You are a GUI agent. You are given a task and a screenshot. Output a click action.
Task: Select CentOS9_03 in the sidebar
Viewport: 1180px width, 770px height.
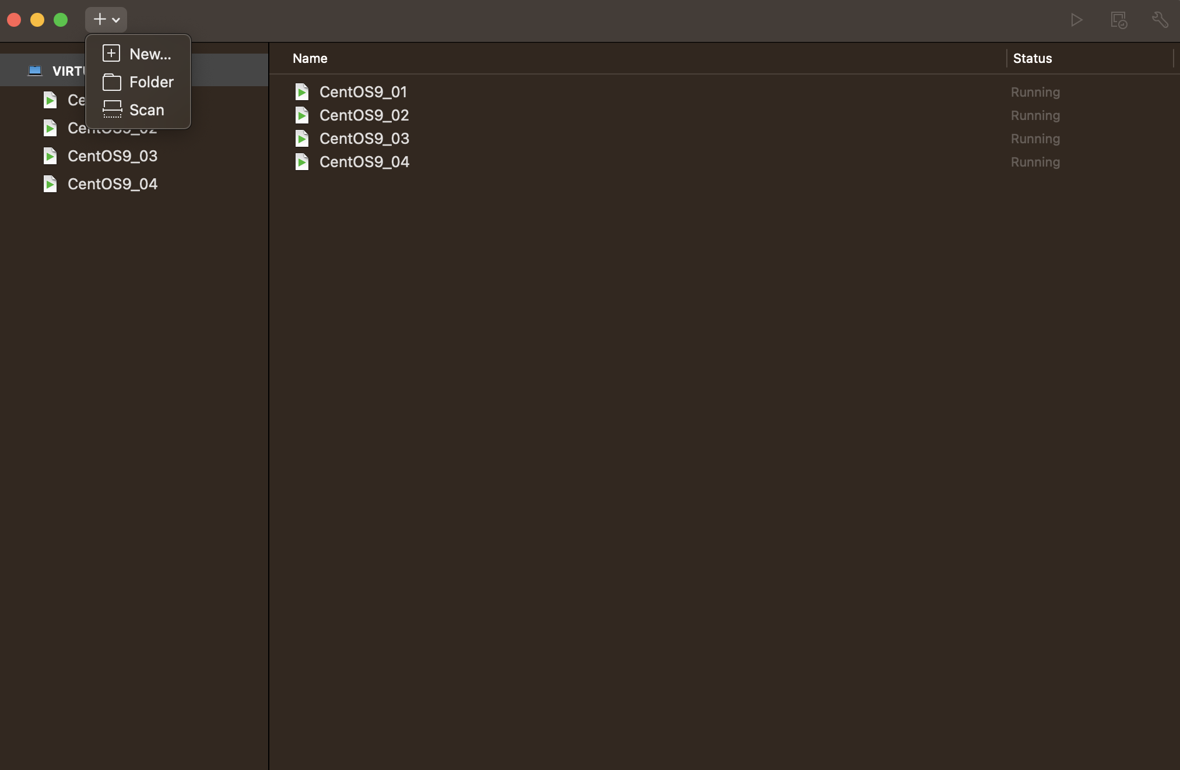coord(113,156)
